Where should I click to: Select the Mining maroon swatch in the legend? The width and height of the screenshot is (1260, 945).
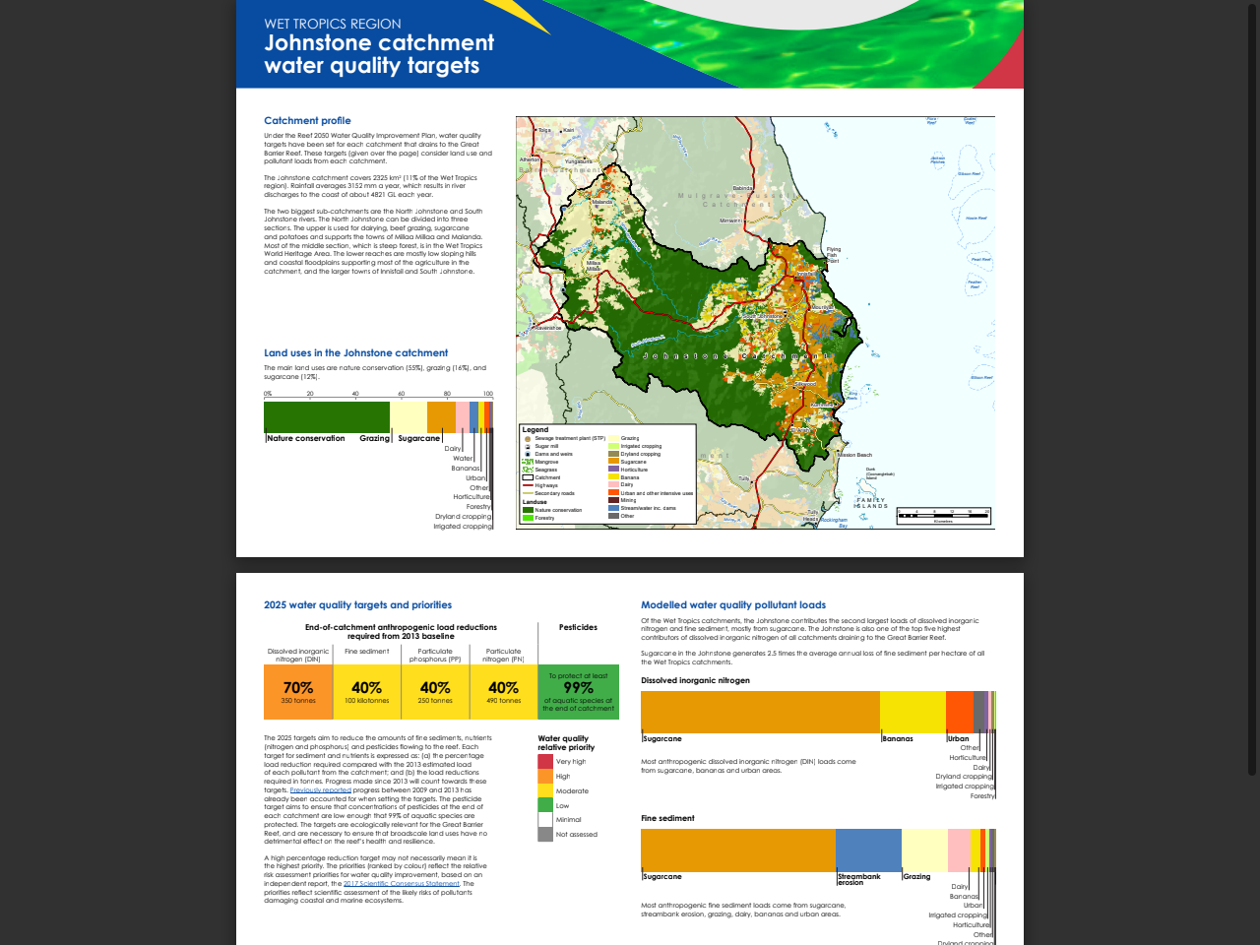click(x=613, y=500)
